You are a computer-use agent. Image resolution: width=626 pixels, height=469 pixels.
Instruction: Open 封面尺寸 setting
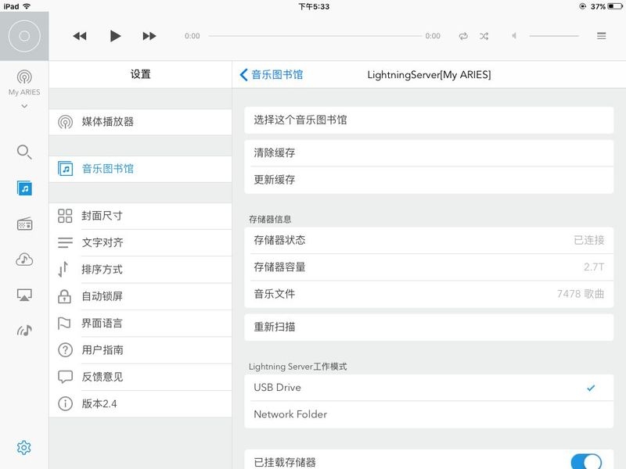[140, 216]
